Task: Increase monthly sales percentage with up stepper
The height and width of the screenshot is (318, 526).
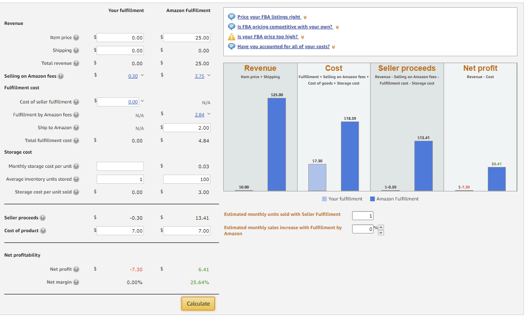Action: [380, 227]
